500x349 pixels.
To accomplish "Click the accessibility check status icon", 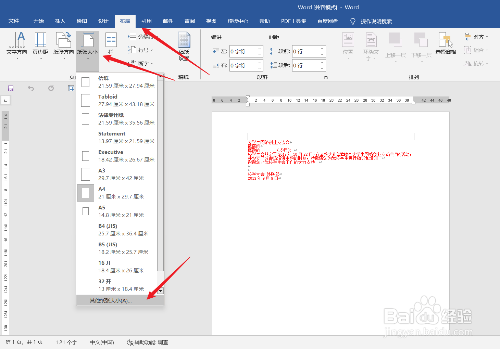I will click(130, 342).
